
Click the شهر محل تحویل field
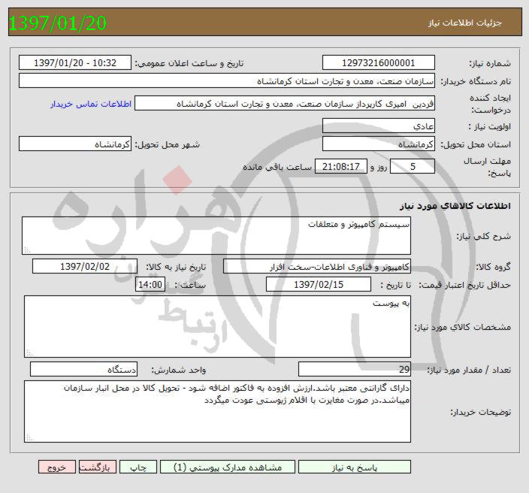(75, 144)
